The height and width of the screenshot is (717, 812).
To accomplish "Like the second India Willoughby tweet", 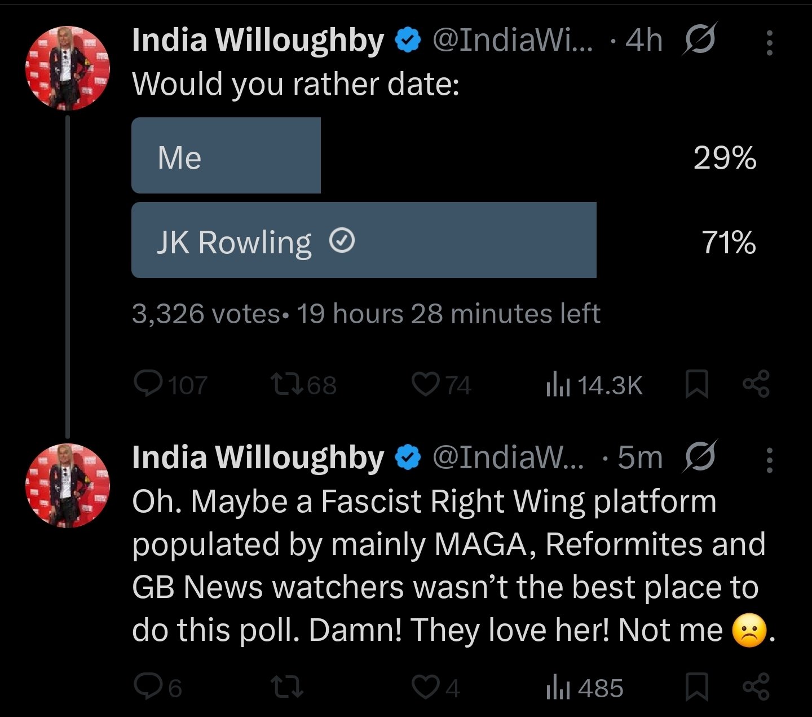I will (x=425, y=688).
